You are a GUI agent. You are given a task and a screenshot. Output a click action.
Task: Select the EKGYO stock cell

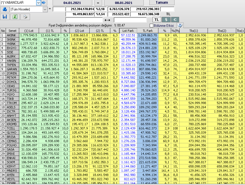tap(12, 48)
